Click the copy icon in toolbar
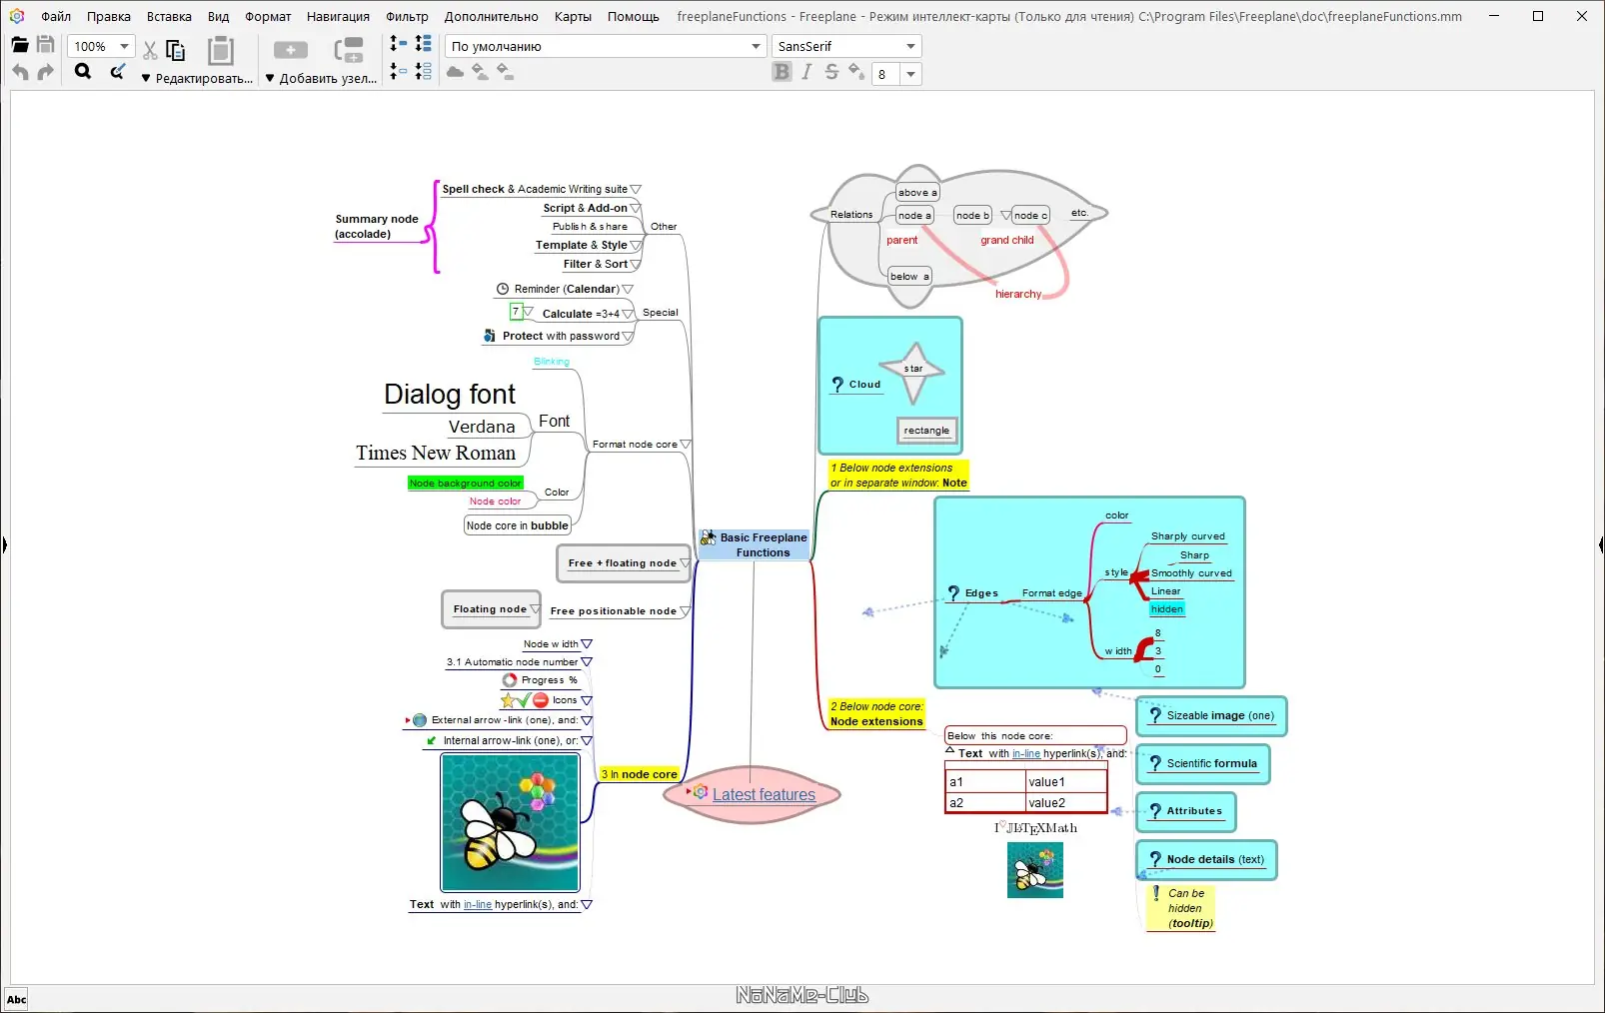The width and height of the screenshot is (1605, 1013). pyautogui.click(x=176, y=49)
